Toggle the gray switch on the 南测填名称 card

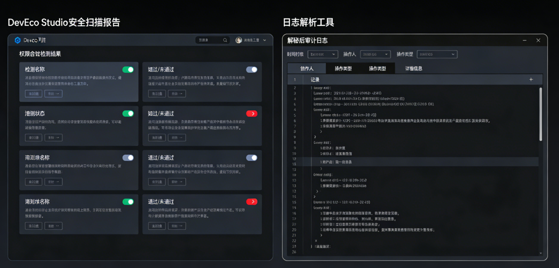click(x=128, y=158)
